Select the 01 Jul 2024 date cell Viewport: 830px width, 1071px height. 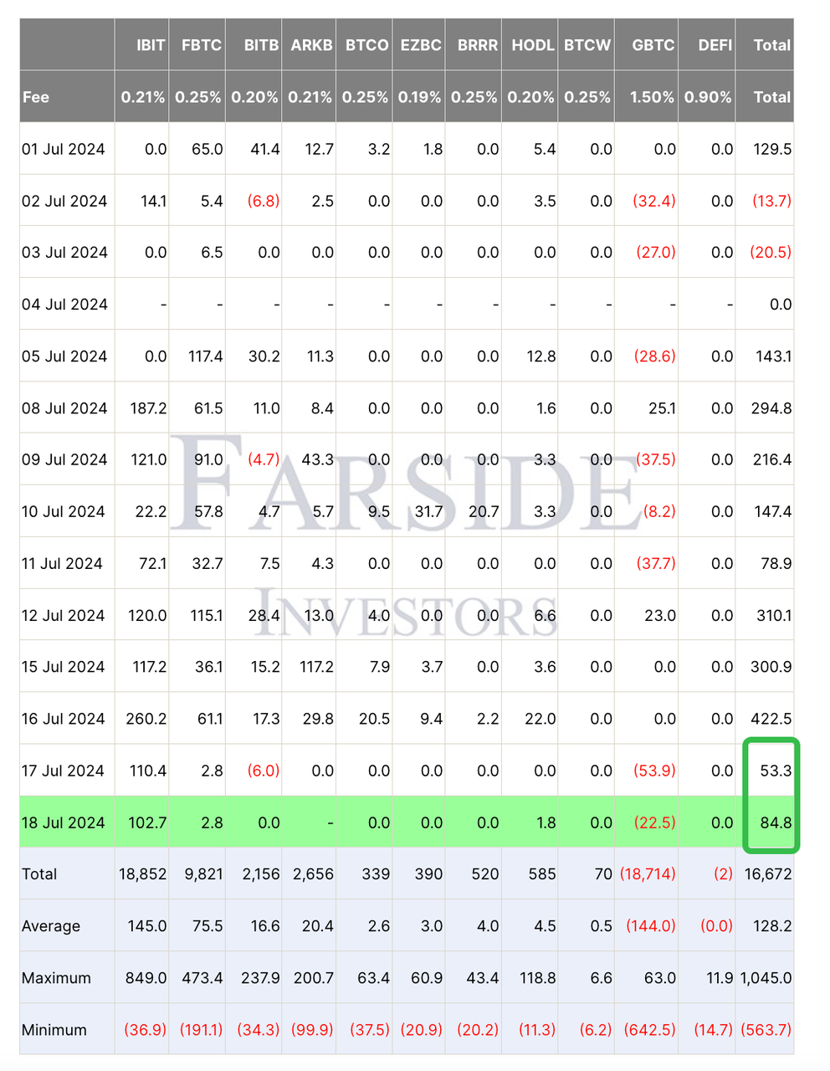tap(64, 149)
